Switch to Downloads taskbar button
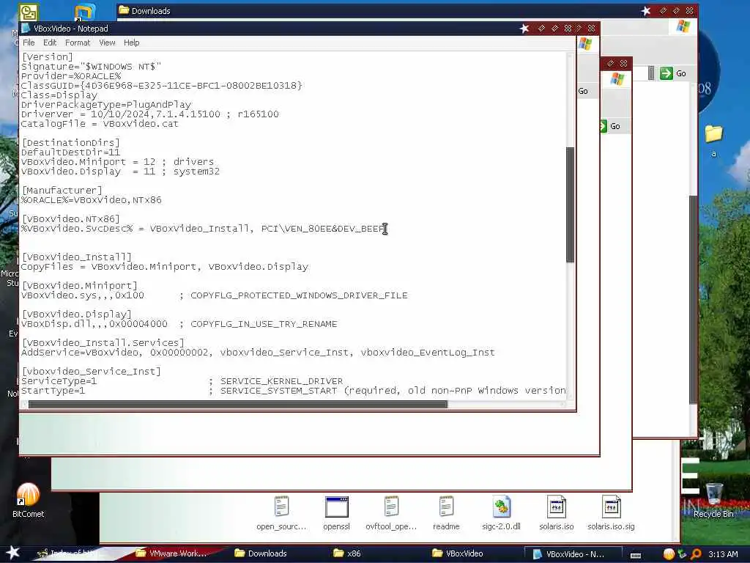This screenshot has width=750, height=563. pyautogui.click(x=261, y=553)
